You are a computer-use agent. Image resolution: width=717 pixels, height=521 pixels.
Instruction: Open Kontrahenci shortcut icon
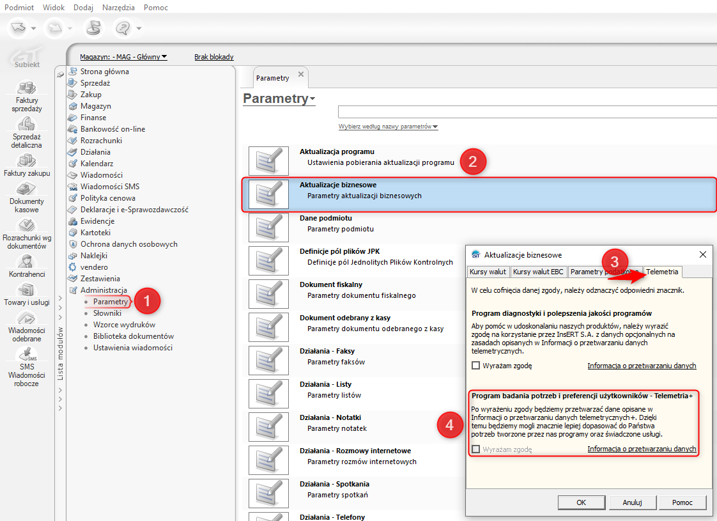coord(27,261)
